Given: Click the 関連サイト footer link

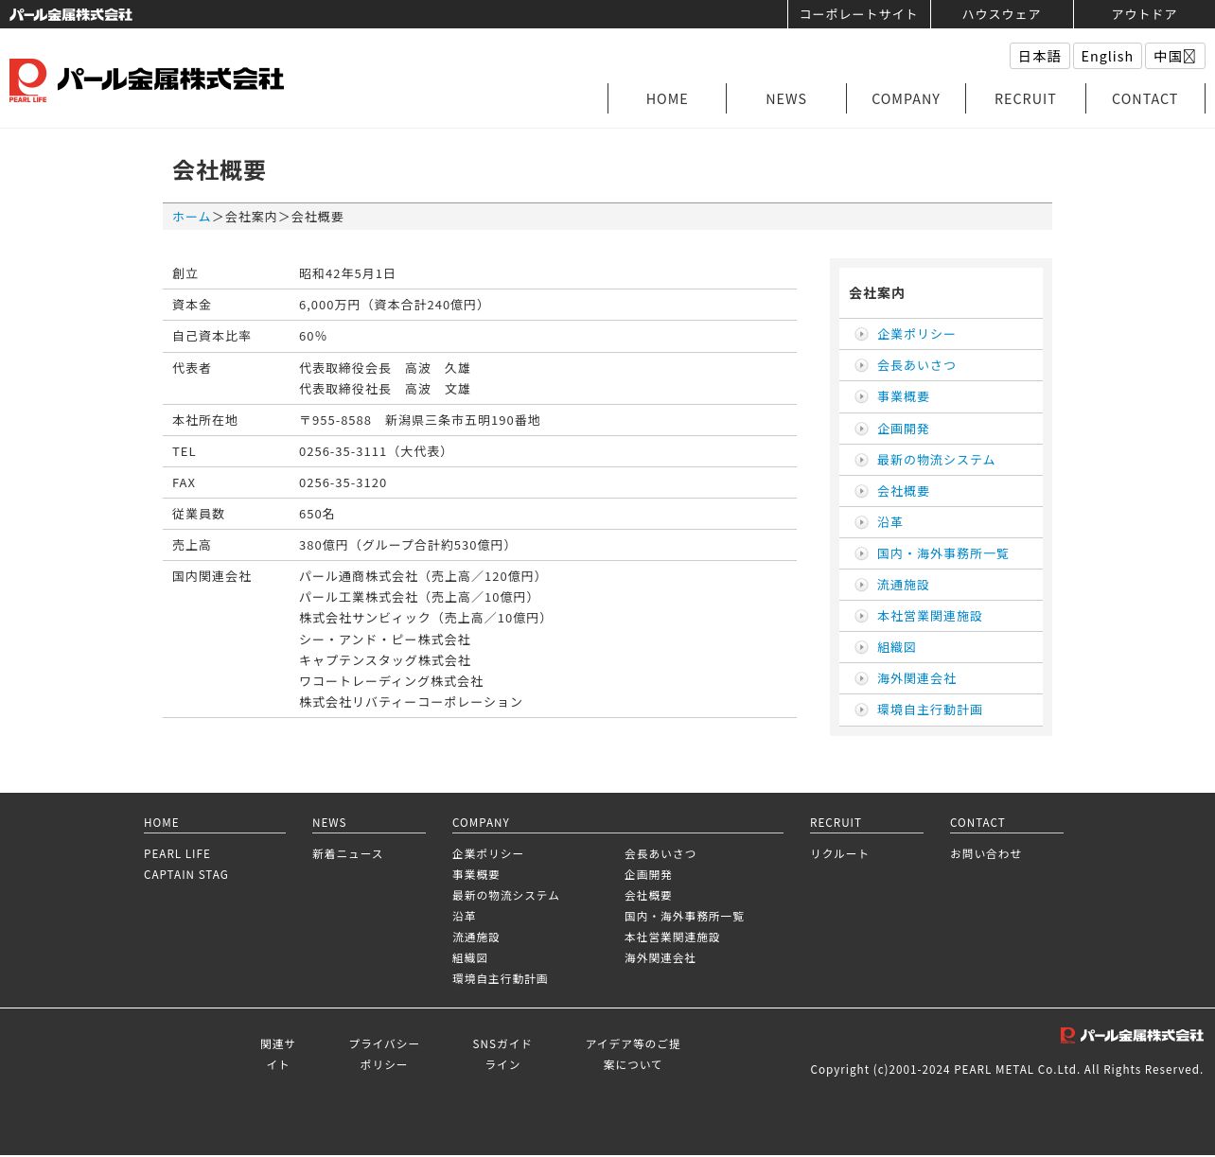Looking at the screenshot, I should pos(277,1054).
